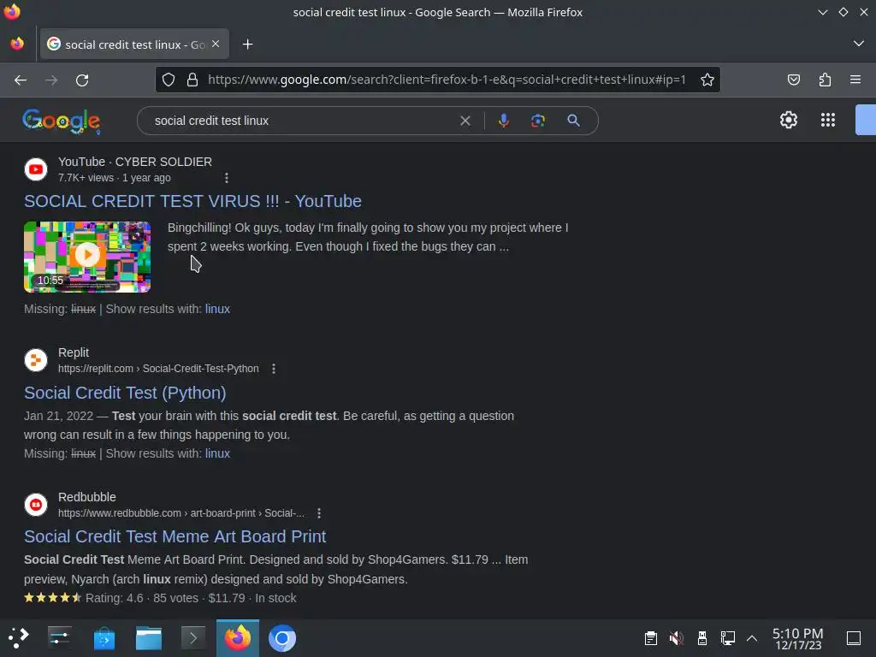
Task: Open the Firefox extensions puzzle icon
Action: (825, 80)
